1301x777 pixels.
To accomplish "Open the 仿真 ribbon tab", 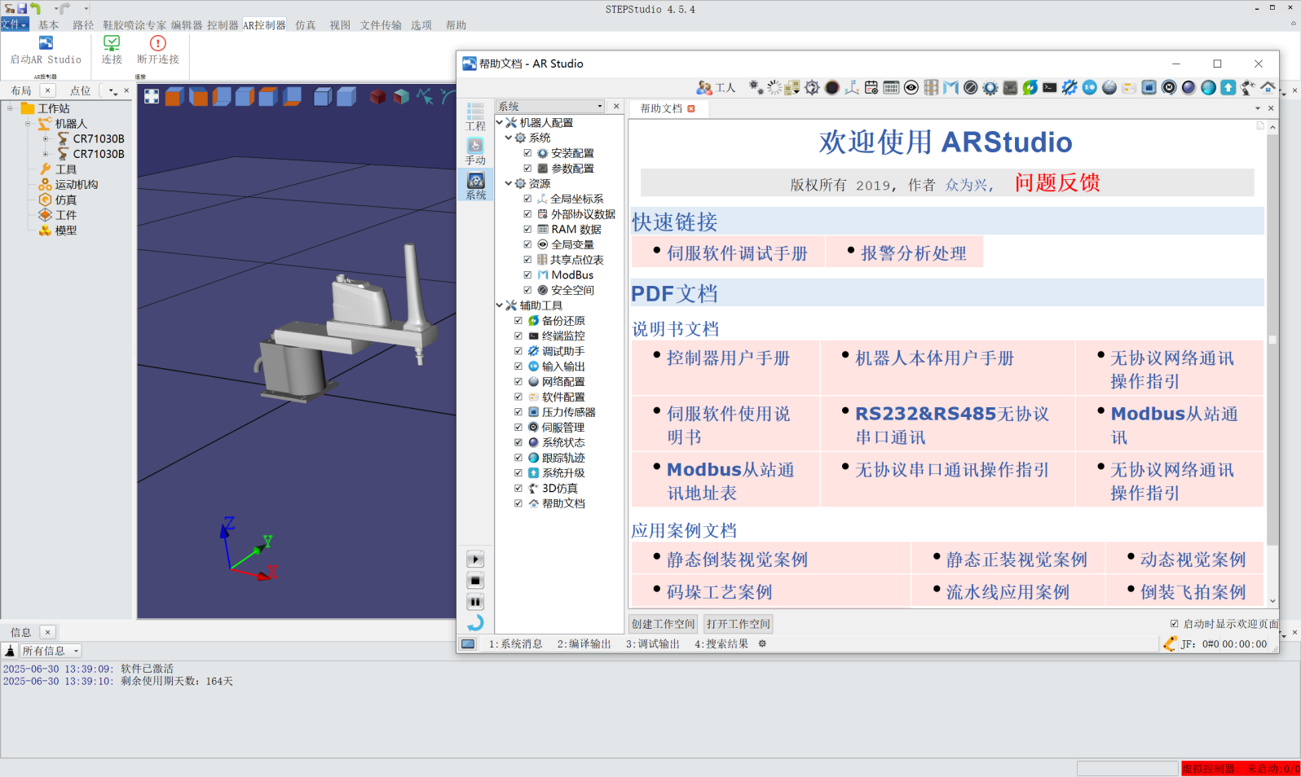I will coord(306,25).
